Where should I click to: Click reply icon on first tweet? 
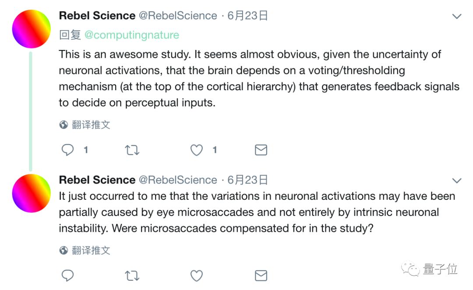point(67,150)
